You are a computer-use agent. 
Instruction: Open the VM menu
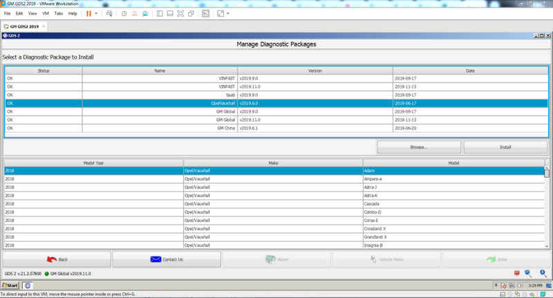click(x=46, y=13)
